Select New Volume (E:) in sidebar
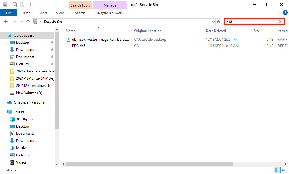 (29, 93)
